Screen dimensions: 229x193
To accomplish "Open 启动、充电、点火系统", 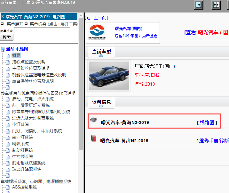I will (33, 99).
